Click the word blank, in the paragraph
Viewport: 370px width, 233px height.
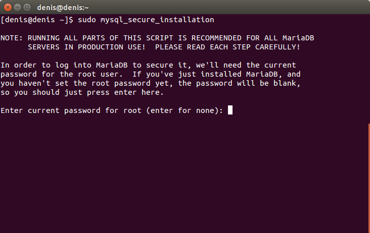(287, 83)
